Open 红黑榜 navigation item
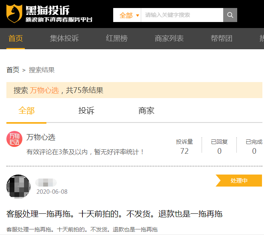The width and height of the screenshot is (264, 235). tap(117, 38)
